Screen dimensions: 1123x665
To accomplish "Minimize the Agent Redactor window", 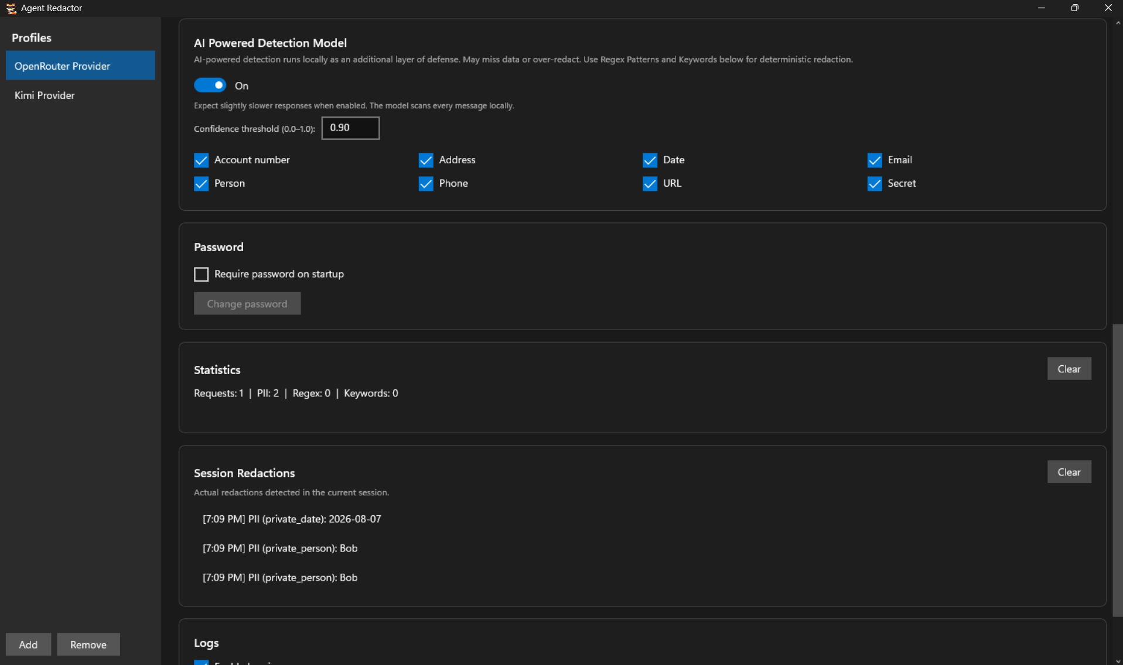I will coord(1041,8).
